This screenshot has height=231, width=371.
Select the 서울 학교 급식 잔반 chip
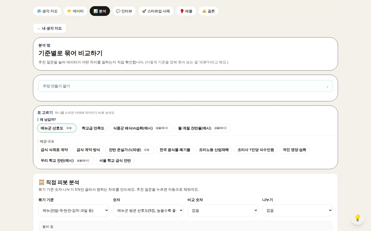(115, 160)
